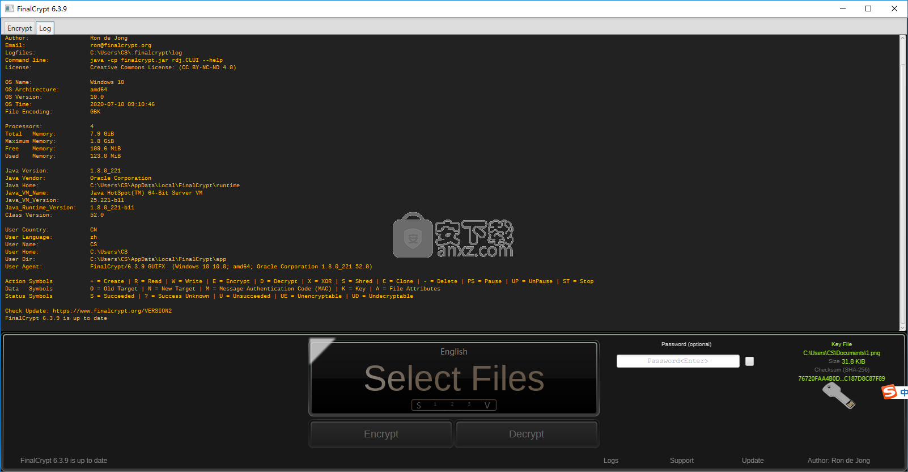
Task: Click the S 1 2 3 V meter strip
Action: point(454,405)
